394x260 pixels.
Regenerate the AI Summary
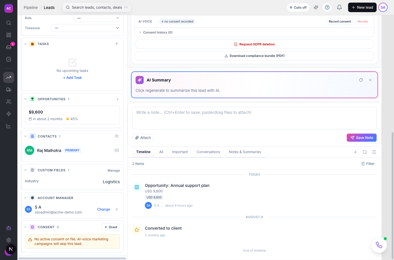pos(361,80)
